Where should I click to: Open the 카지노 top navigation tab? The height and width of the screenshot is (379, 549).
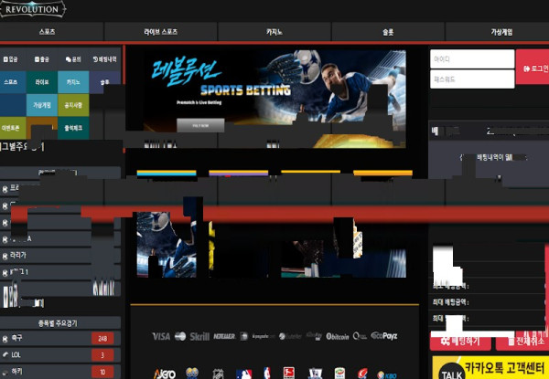(274, 32)
